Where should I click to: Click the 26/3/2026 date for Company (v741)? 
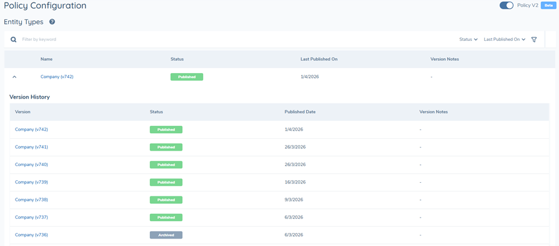point(295,147)
